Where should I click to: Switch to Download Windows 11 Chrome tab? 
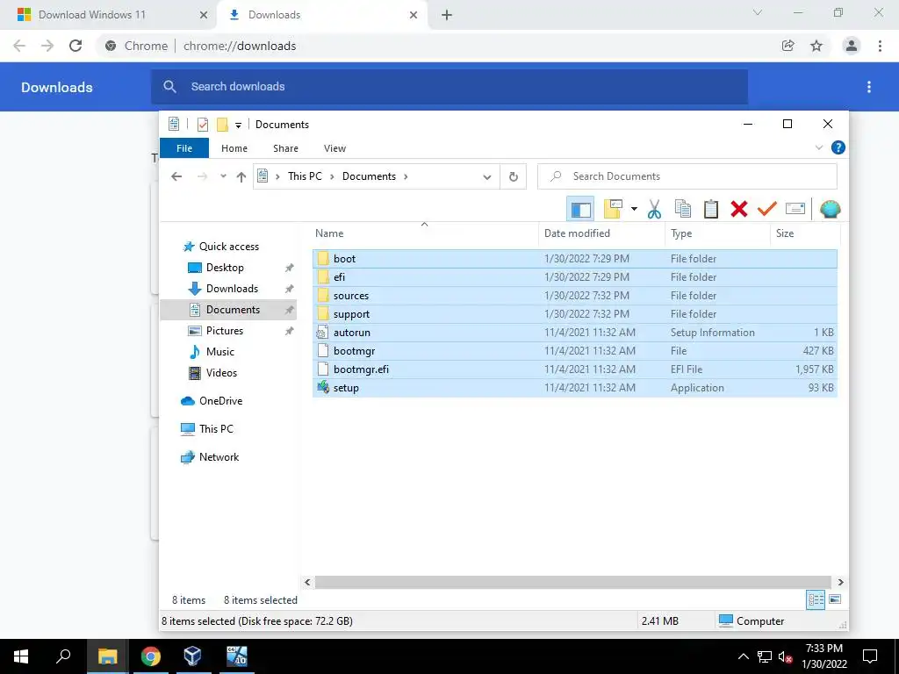pos(108,15)
